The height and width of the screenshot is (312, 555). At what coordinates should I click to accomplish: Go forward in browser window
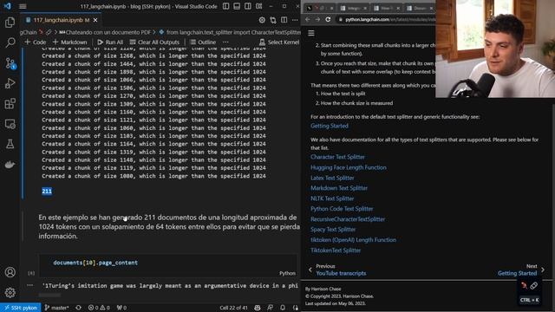pyautogui.click(x=317, y=19)
